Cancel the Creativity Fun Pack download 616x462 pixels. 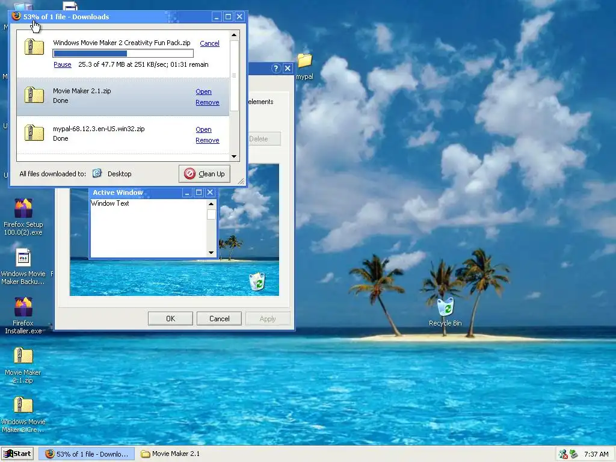(209, 43)
